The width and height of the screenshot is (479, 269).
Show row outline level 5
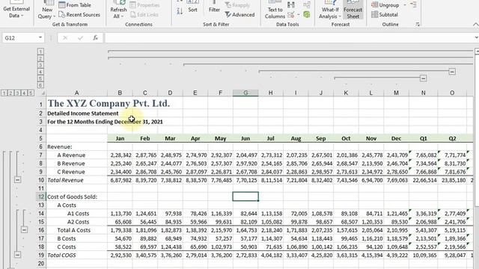click(31, 93)
